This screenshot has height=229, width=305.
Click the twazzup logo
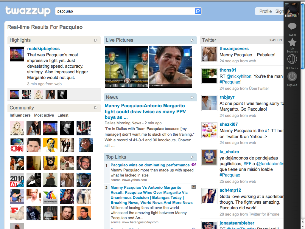coord(28,11)
